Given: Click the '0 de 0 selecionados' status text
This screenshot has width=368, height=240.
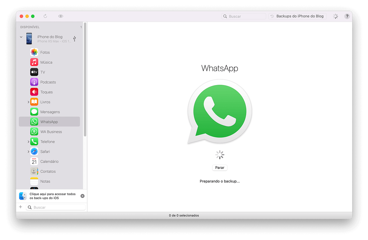Looking at the screenshot, I should click(184, 215).
